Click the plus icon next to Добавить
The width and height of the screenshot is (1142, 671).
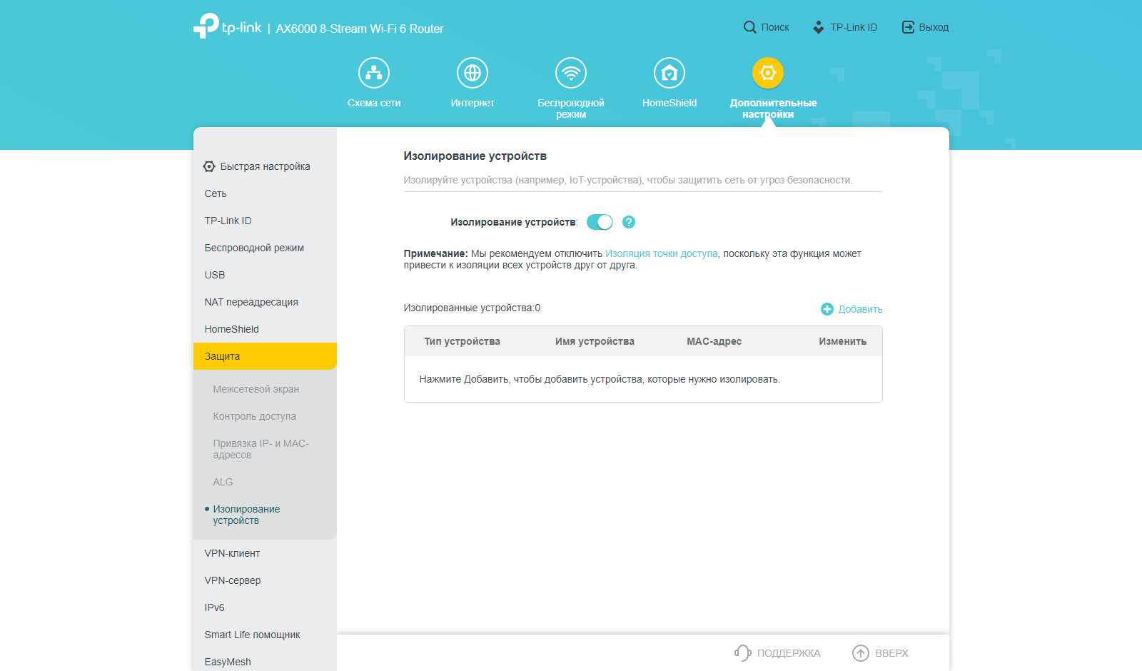[827, 309]
